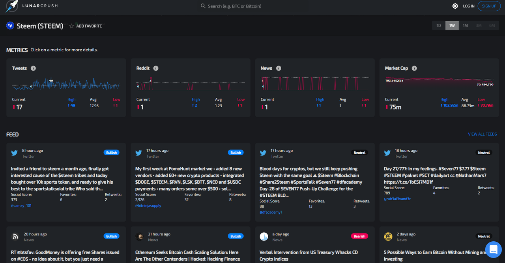Screen dimensions: 505x263
Task: Click Neutral badge on Earn Bitcoin news
Action: tap(484, 236)
